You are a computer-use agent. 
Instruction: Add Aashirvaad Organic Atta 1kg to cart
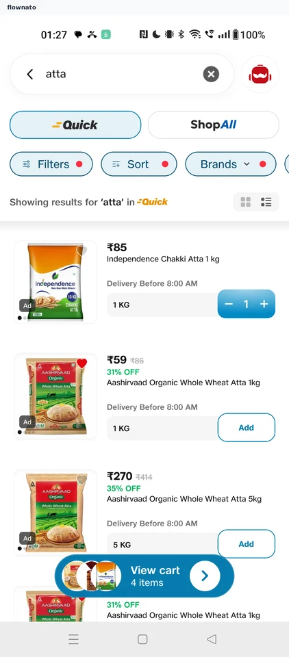coord(247,427)
